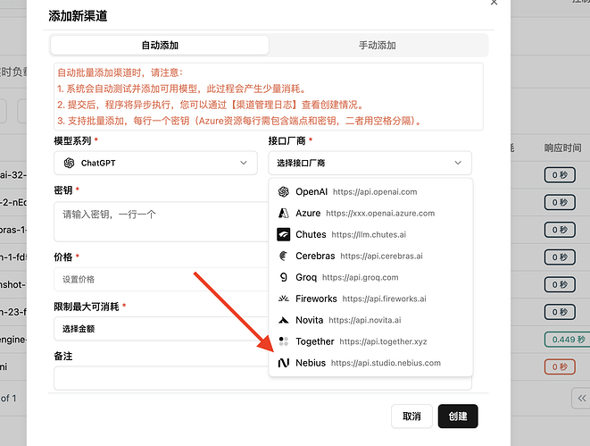Click the 密钥 key textarea
Viewport: 590px width, 446px height.
pos(155,221)
